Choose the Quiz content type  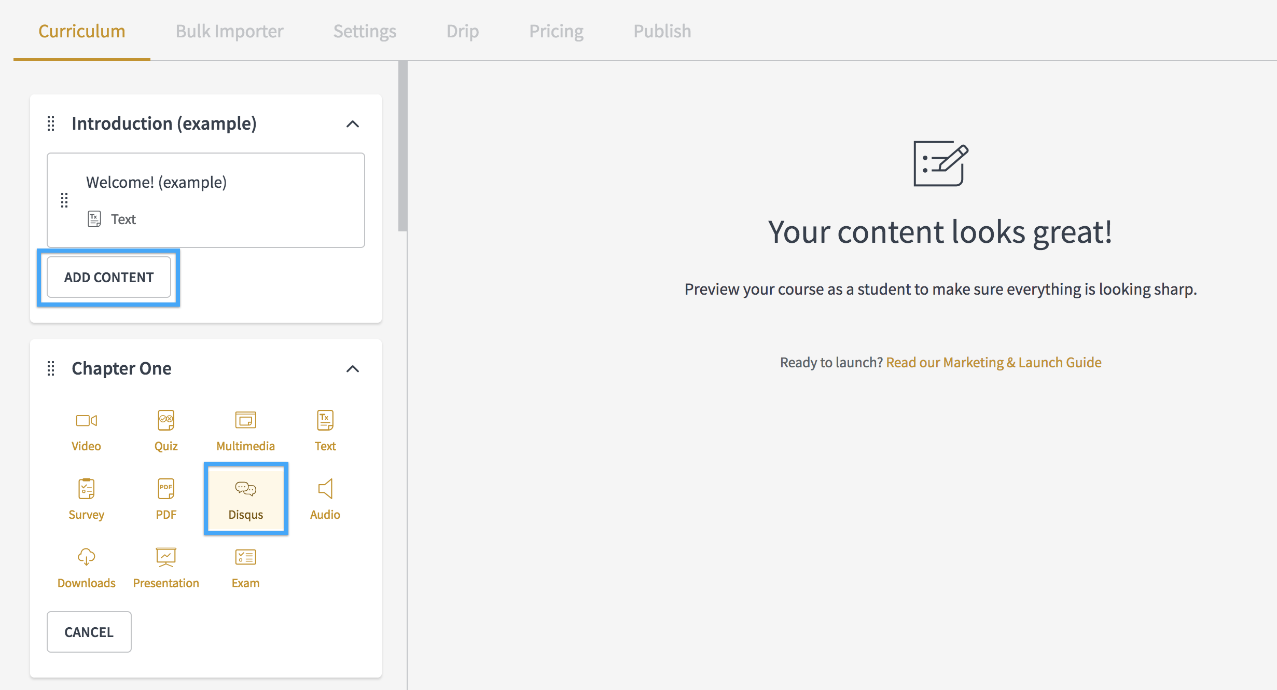click(x=166, y=431)
